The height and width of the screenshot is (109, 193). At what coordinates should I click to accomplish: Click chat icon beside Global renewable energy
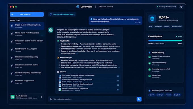point(12,58)
